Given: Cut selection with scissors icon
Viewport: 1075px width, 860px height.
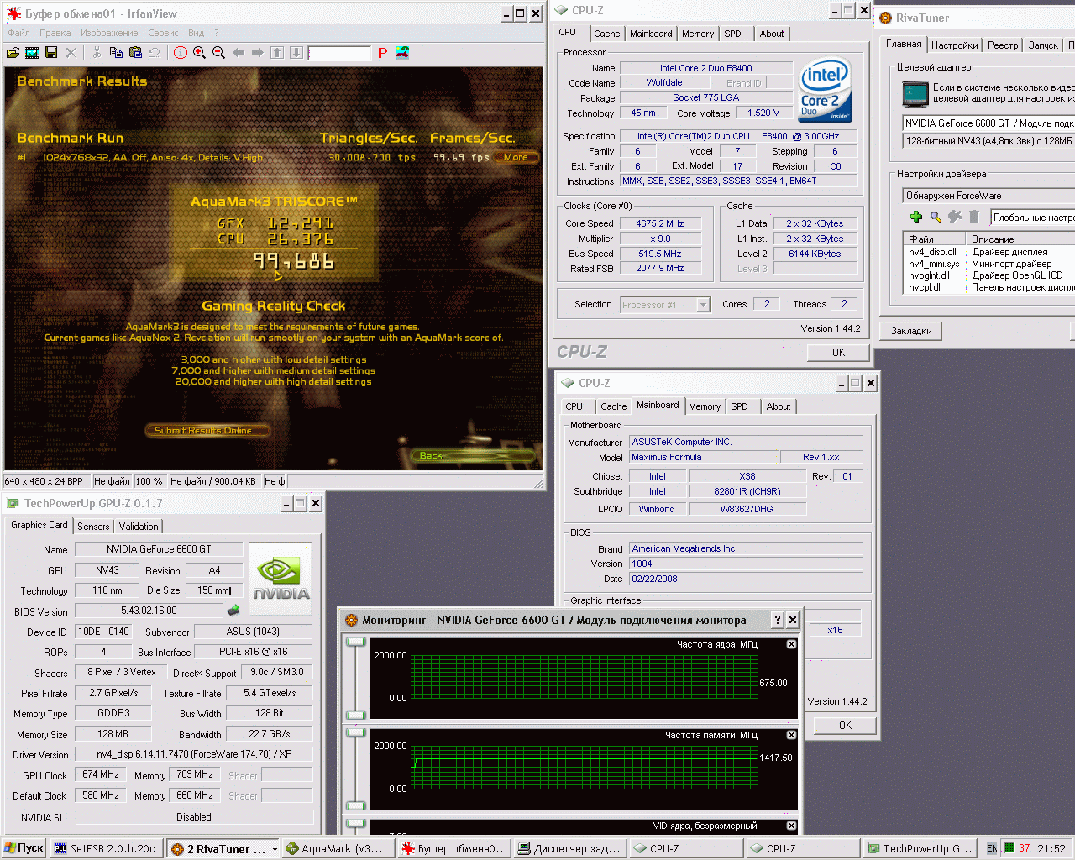Looking at the screenshot, I should [97, 53].
